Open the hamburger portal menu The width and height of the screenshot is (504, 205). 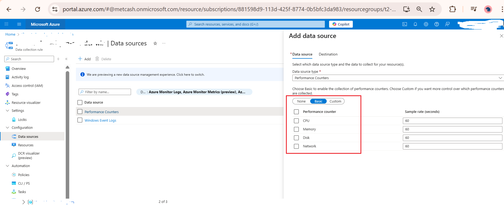point(19,24)
